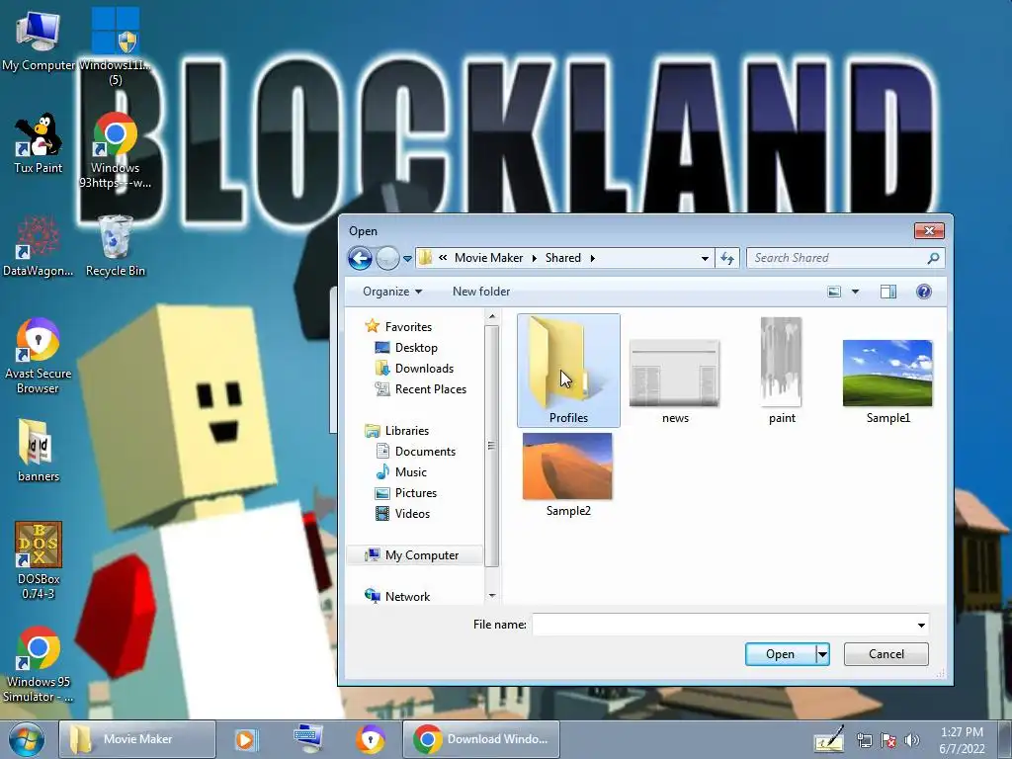The height and width of the screenshot is (759, 1012).
Task: Select Desktop in the navigation pane
Action: pyautogui.click(x=406, y=348)
